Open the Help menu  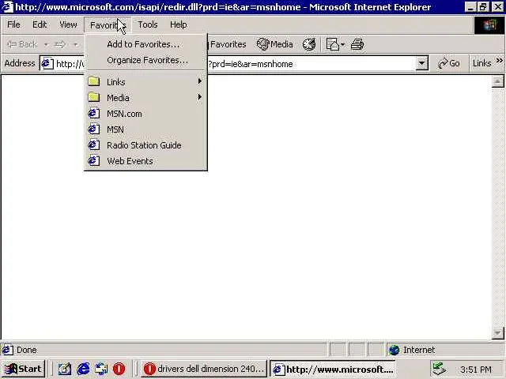pos(178,24)
